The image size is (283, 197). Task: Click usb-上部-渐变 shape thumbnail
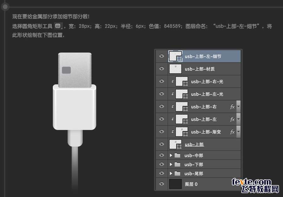click(182, 132)
